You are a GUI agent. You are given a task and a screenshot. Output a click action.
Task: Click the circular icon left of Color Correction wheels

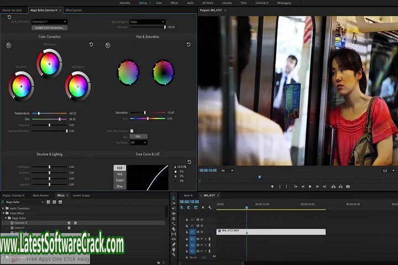(x=9, y=45)
